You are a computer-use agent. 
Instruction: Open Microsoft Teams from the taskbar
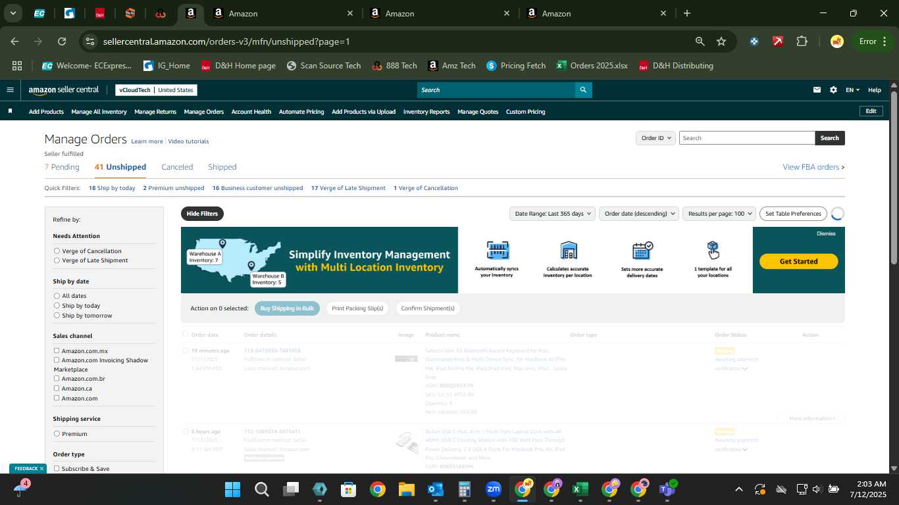coord(667,489)
